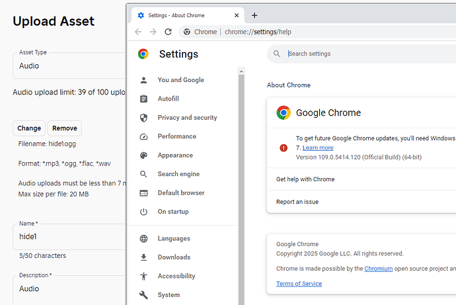Open the Asset Type dropdown showing Audio
The image size is (456, 305).
pos(69,65)
